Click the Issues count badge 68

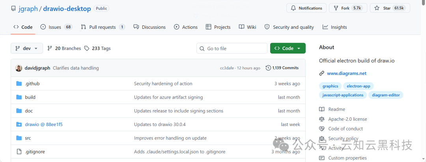point(69,27)
